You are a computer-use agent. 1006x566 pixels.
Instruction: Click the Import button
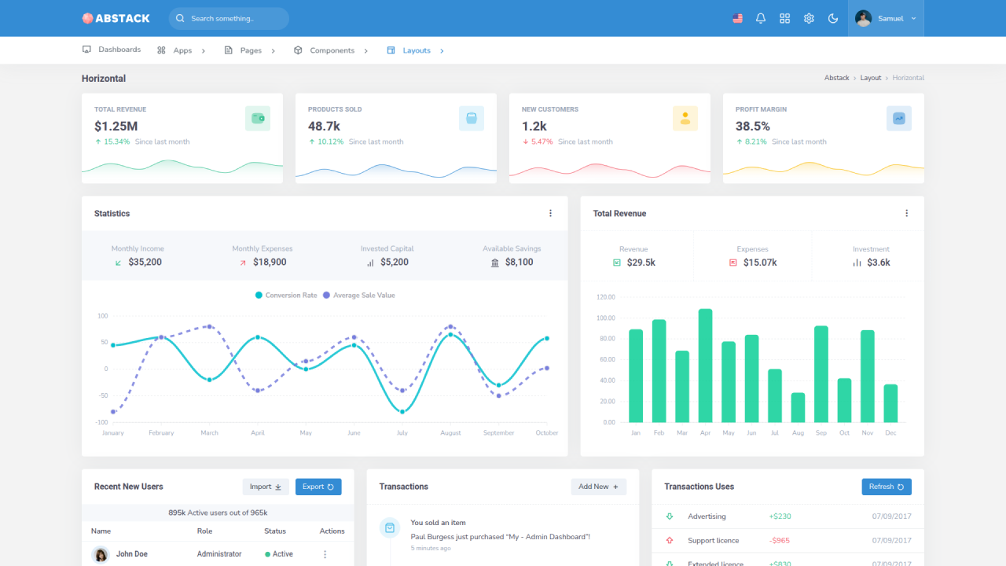point(266,487)
